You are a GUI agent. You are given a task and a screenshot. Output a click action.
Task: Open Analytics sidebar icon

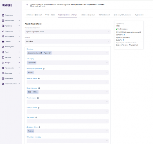[3, 15]
